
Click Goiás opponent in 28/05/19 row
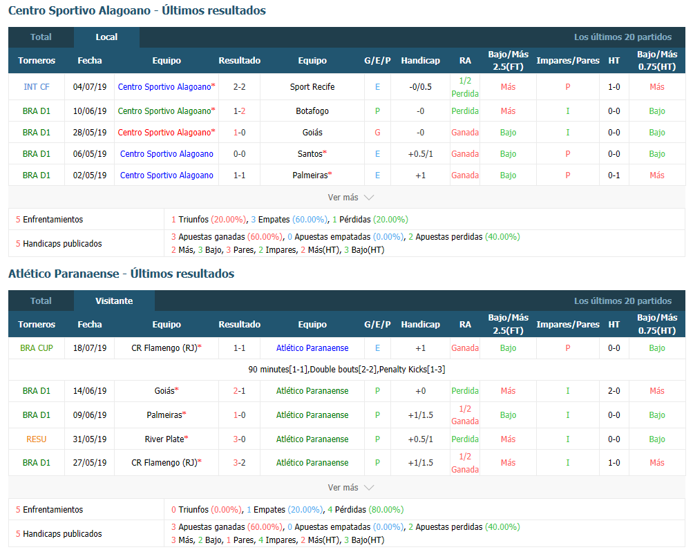point(312,133)
